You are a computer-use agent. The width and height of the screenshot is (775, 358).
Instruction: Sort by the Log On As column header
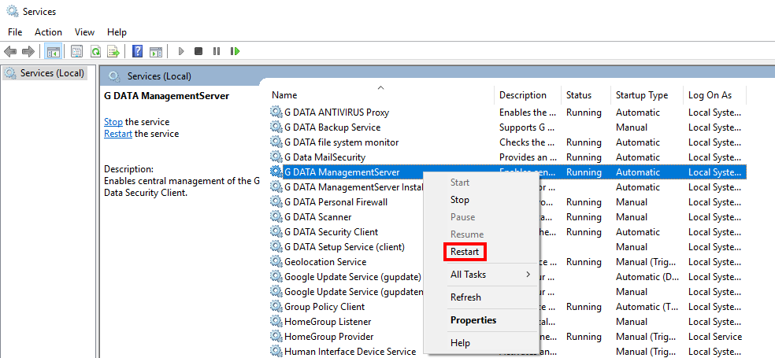tap(714, 94)
